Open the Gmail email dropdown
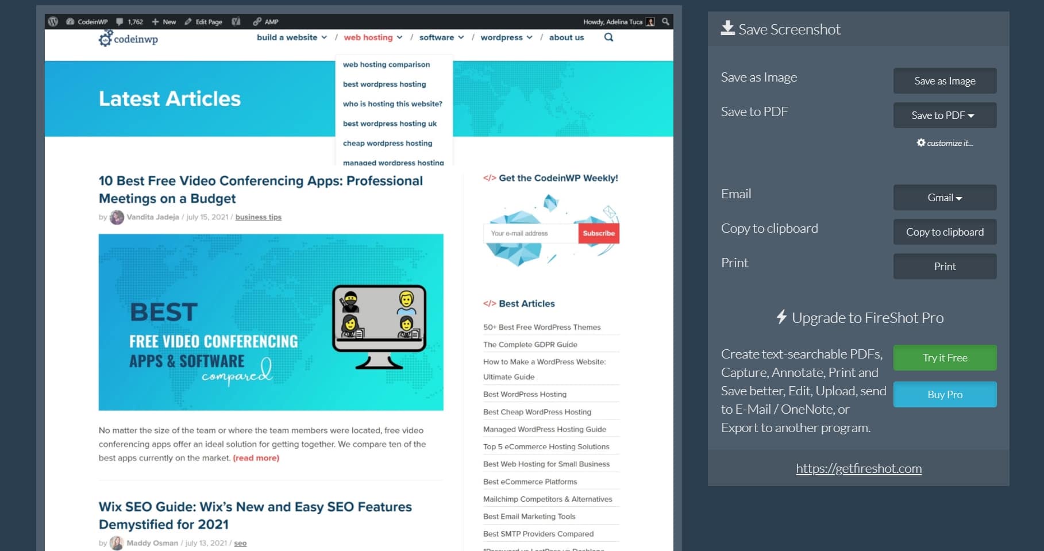Image resolution: width=1044 pixels, height=551 pixels. click(x=945, y=198)
